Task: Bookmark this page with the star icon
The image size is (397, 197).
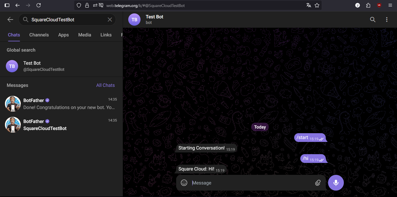Action: click(x=317, y=5)
